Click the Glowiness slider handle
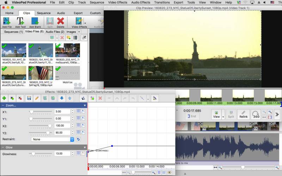The width and height of the screenshot is (282, 176). click(x=33, y=153)
